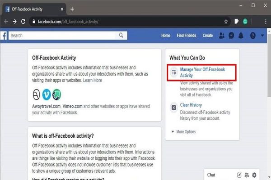The height and width of the screenshot is (180, 271).
Task: Open the Chat settings gear
Action: coord(254,175)
